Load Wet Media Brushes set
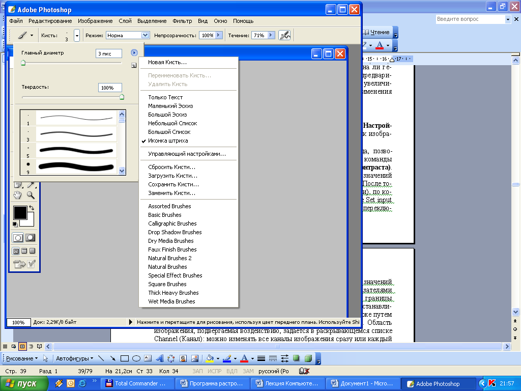The image size is (521, 391). pyautogui.click(x=188, y=301)
